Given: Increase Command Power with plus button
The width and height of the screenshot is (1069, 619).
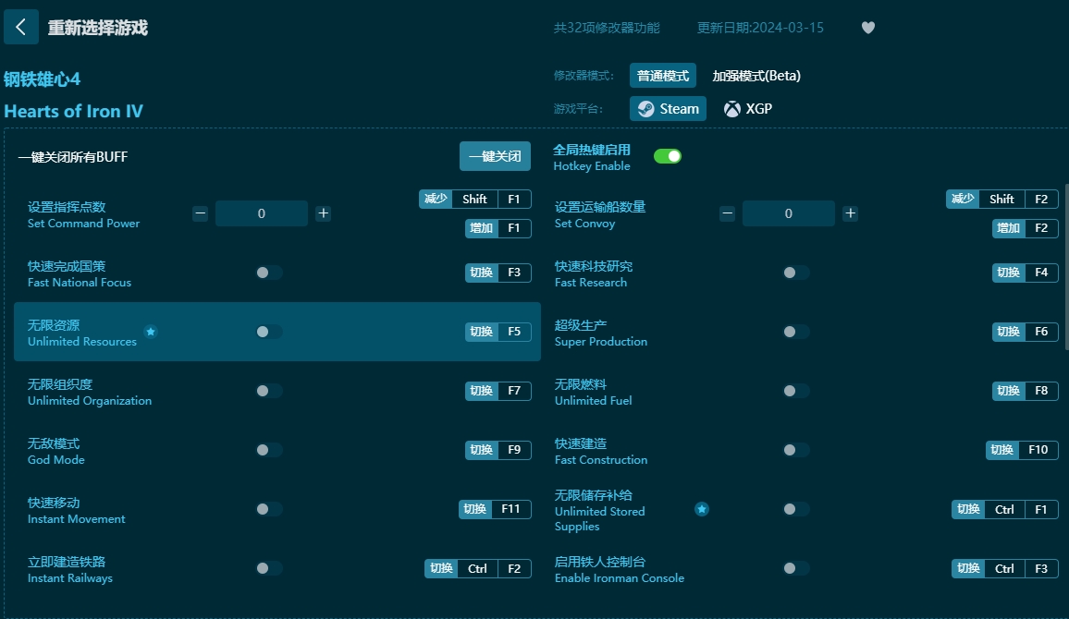Looking at the screenshot, I should [x=323, y=213].
